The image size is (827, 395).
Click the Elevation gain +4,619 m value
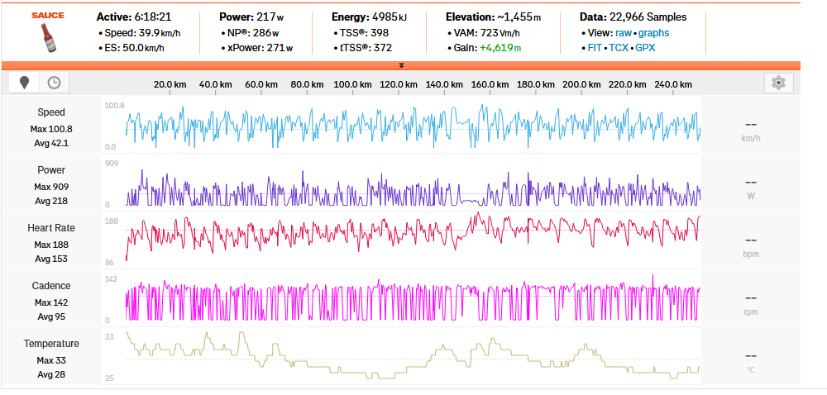point(501,48)
